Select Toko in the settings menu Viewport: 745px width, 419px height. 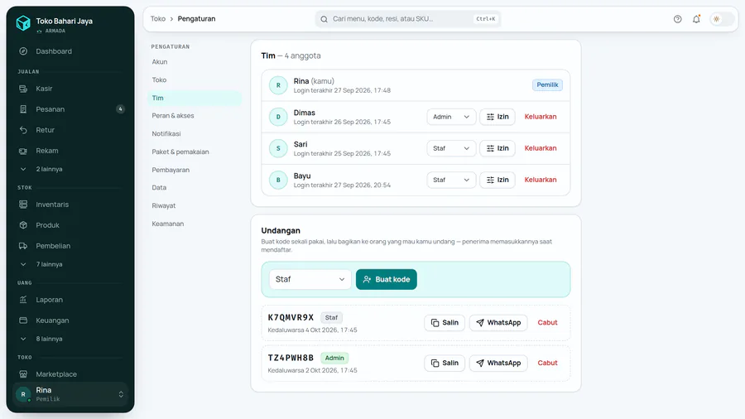195,79
